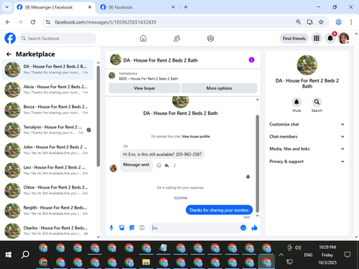Open the Becca House For Rent chat

[x=48, y=110]
